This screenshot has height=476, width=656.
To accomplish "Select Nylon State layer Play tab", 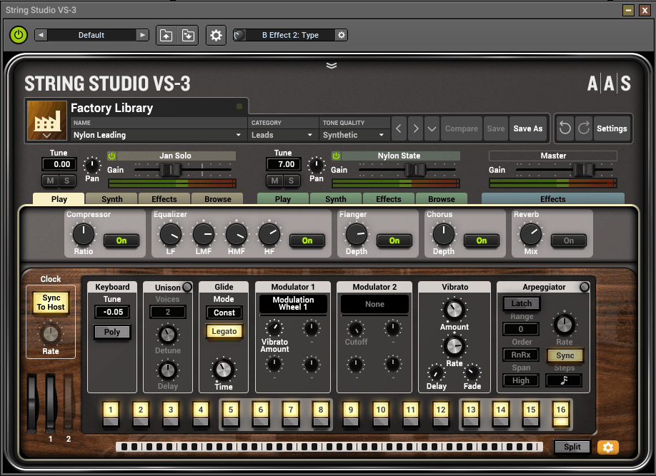I will tap(283, 199).
